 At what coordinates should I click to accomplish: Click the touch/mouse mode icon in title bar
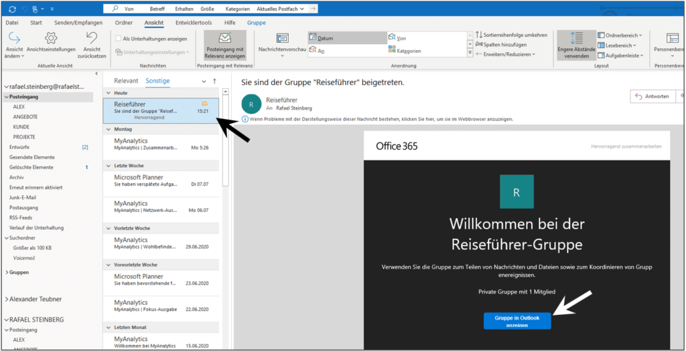pyautogui.click(x=36, y=9)
